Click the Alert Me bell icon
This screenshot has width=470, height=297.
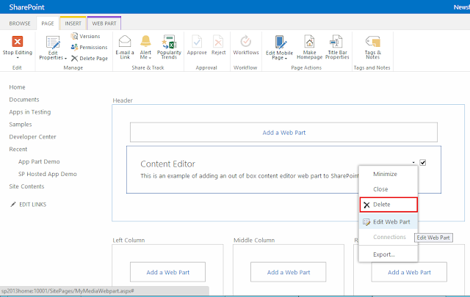145,41
